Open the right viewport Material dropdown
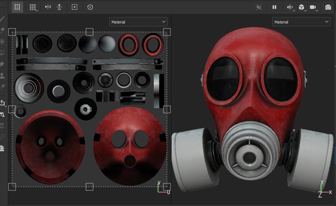The image size is (336, 206). pyautogui.click(x=301, y=22)
